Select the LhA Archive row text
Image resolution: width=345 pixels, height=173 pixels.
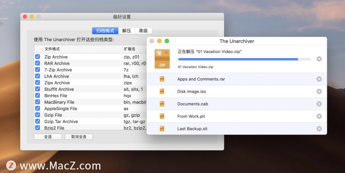(x=57, y=76)
